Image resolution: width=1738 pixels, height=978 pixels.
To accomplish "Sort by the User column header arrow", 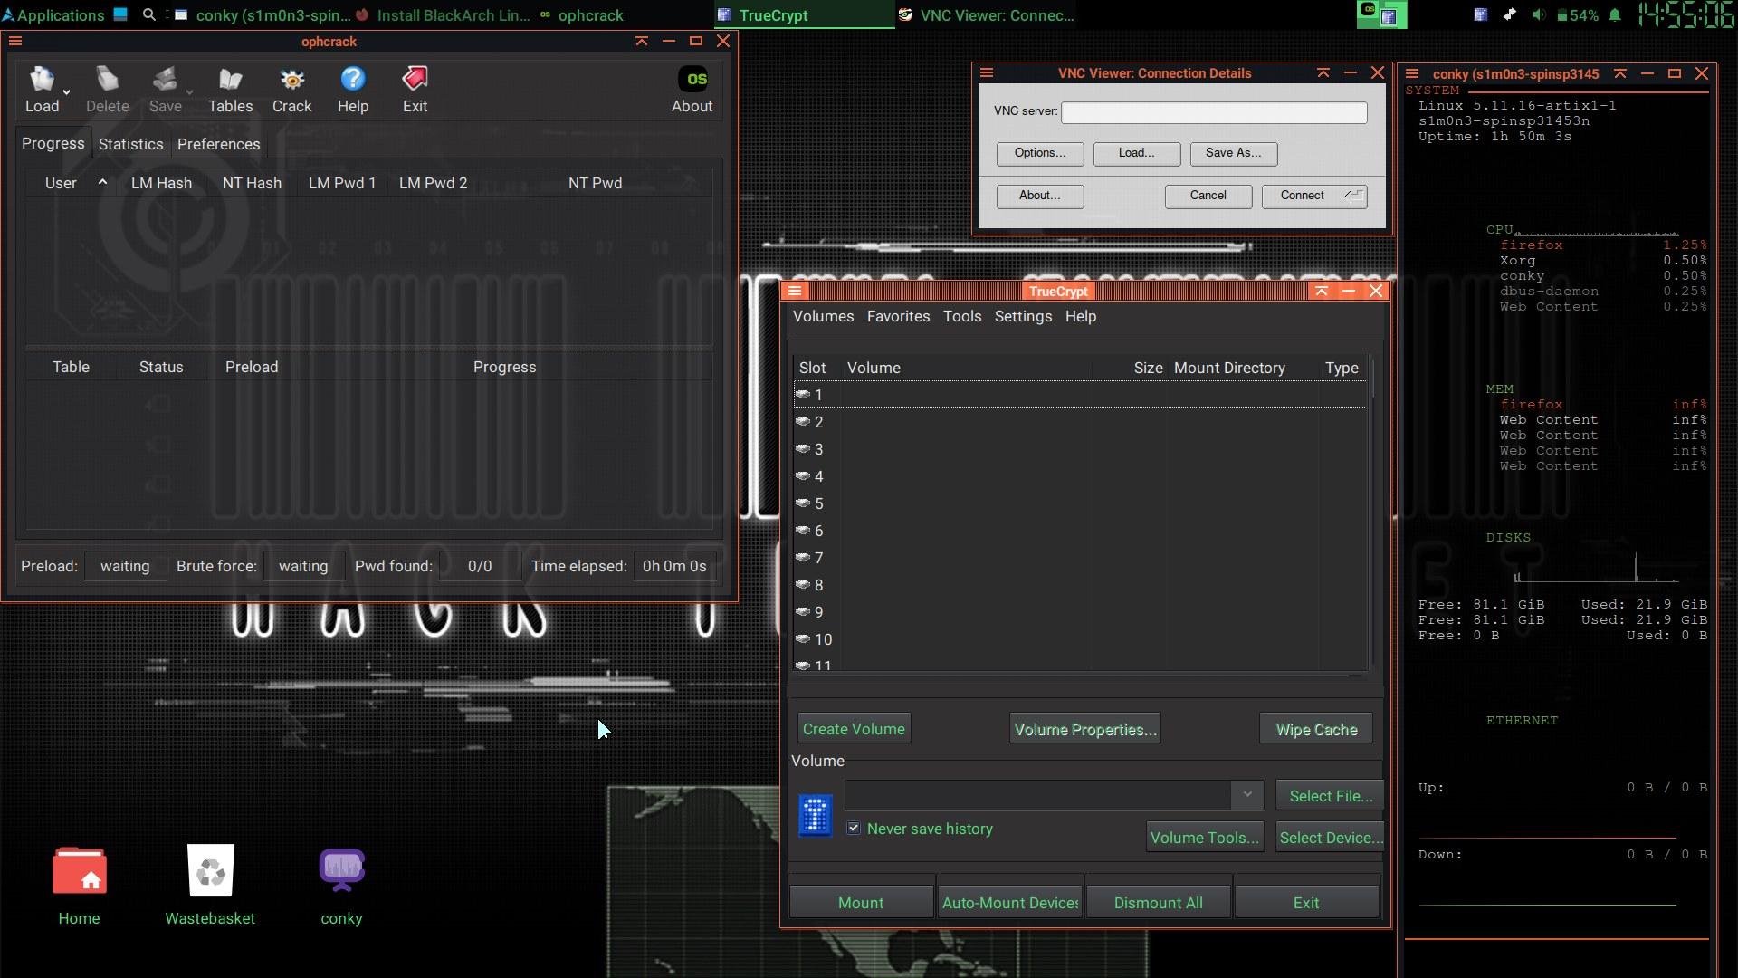I will point(102,183).
